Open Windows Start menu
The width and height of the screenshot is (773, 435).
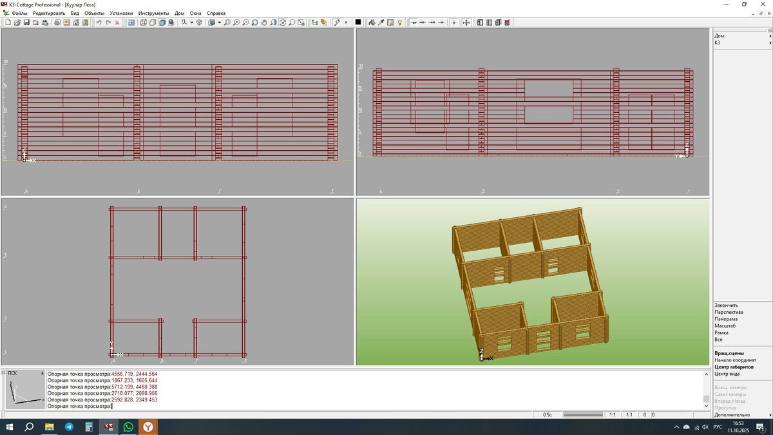click(10, 427)
